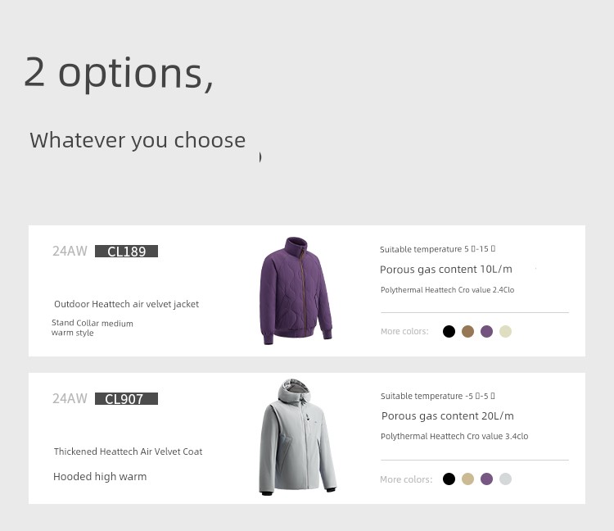This screenshot has width=614, height=531.
Task: Select black color swatch for CL907 coat
Action: (x=449, y=479)
